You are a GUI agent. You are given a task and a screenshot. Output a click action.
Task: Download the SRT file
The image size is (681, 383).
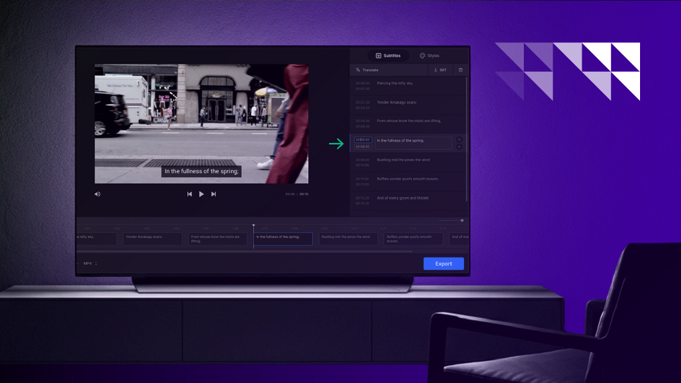coord(440,70)
